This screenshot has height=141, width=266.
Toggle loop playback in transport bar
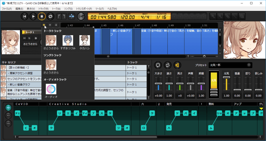point(50,16)
